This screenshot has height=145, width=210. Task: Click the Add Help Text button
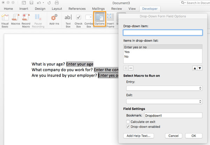(139, 136)
